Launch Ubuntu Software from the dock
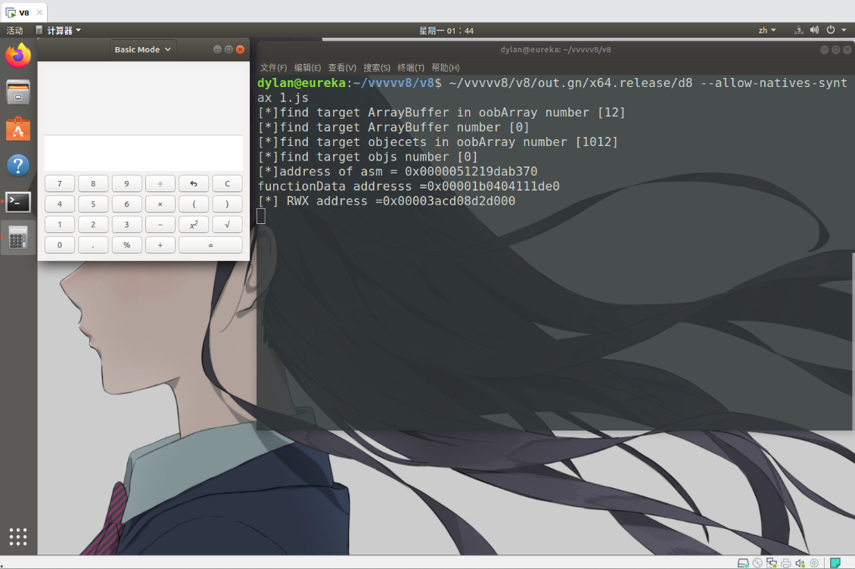This screenshot has width=855, height=569. coord(18,129)
